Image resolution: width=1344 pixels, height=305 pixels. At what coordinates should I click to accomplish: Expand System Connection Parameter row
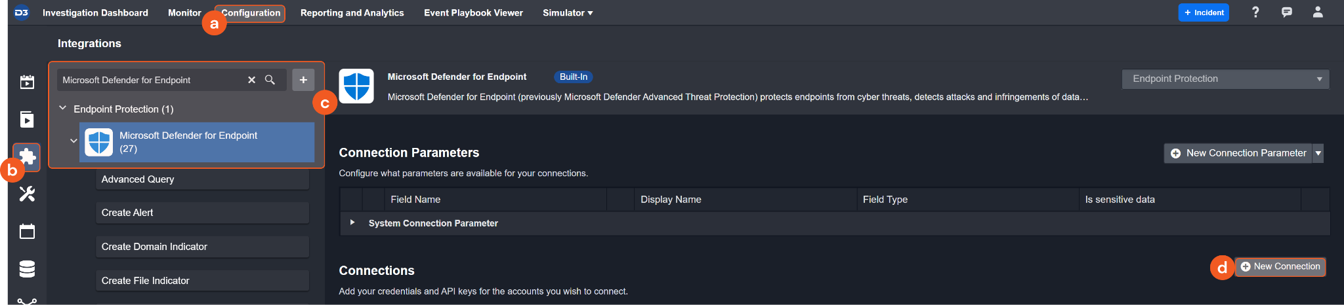coord(352,223)
